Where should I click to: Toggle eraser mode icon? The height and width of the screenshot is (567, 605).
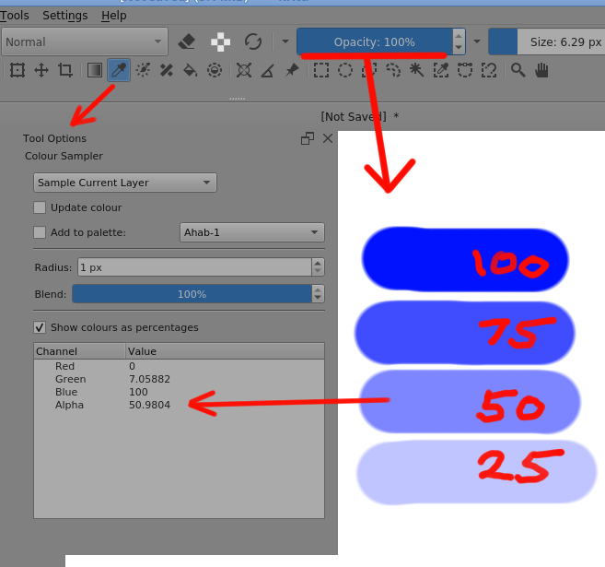tap(187, 41)
